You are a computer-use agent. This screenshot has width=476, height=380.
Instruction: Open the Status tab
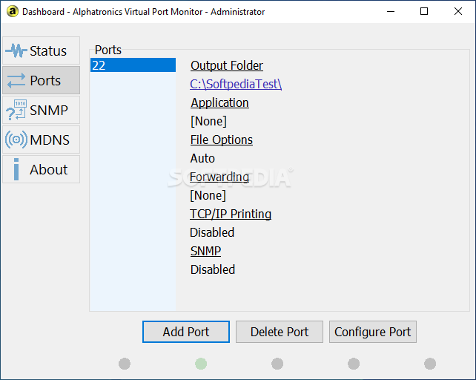42,50
